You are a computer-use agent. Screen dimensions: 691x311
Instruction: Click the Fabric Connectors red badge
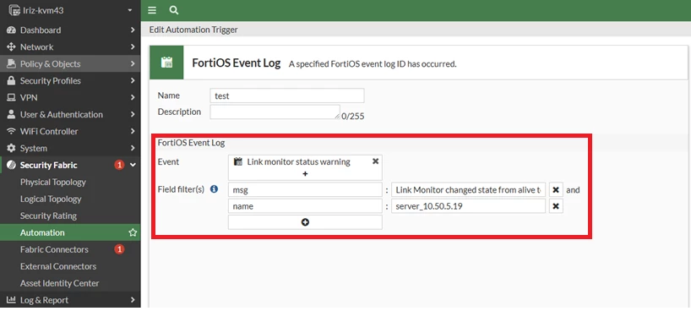click(119, 249)
